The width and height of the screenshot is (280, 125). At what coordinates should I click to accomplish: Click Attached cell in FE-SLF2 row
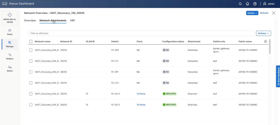coord(192,94)
